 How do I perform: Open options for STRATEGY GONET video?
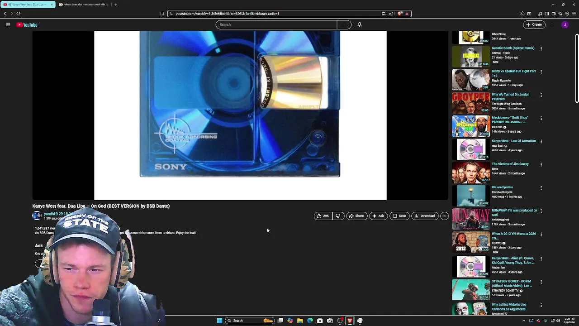pos(541,282)
